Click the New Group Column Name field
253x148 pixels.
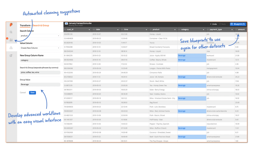point(40,60)
